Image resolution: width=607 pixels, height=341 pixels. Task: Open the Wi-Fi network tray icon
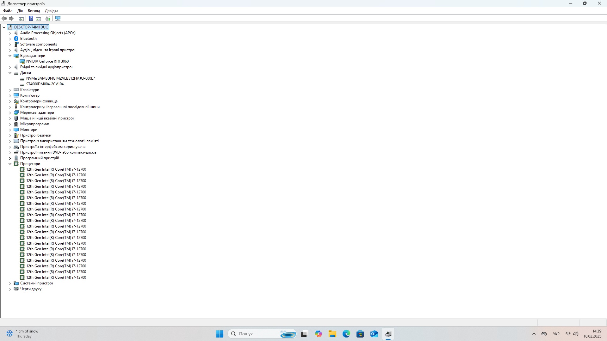568,334
